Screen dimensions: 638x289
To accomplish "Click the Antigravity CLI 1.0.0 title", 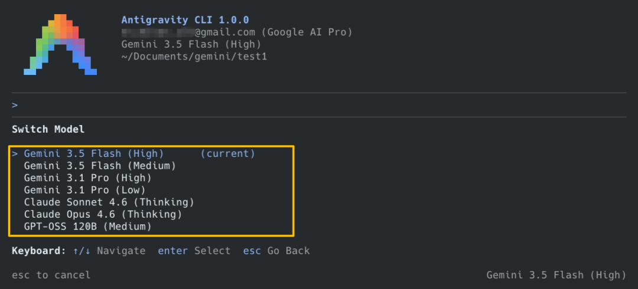I will coord(185,20).
